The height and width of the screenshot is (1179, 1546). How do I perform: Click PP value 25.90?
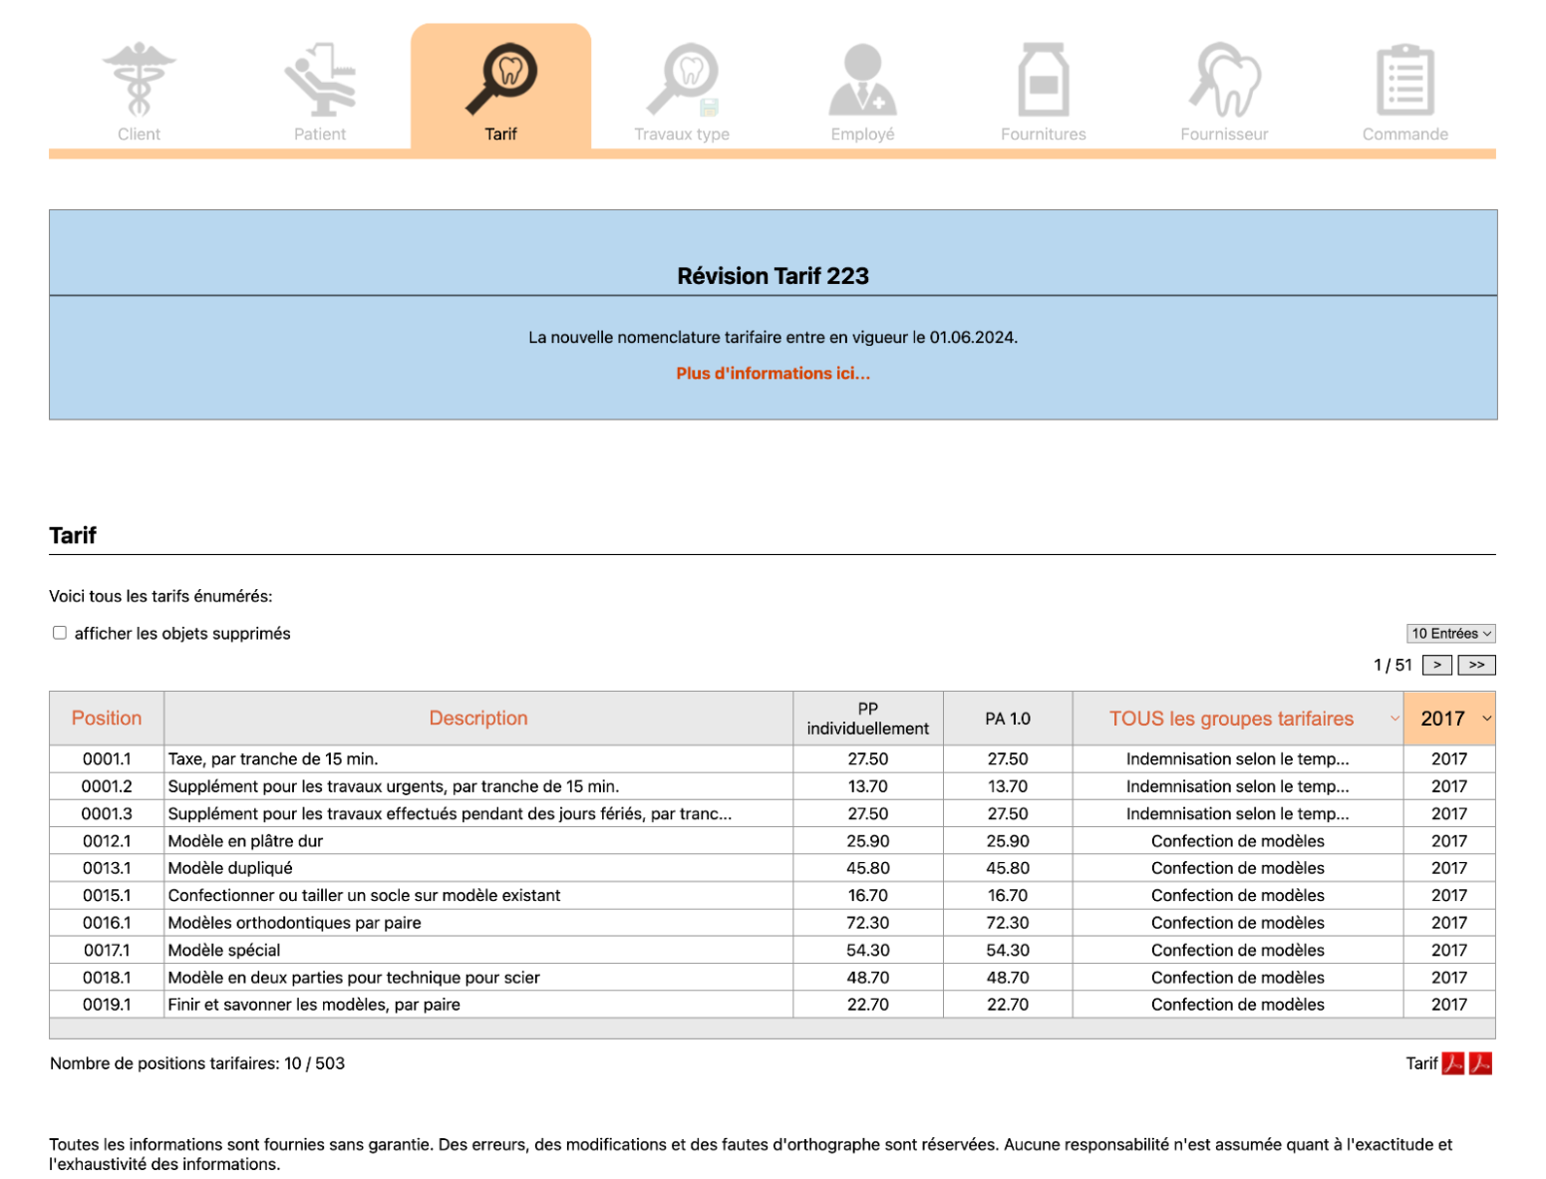click(x=868, y=841)
